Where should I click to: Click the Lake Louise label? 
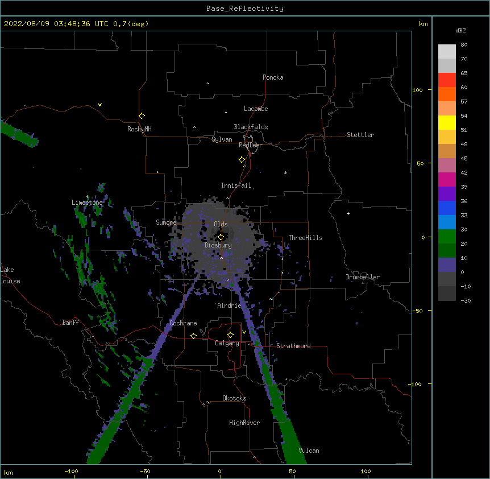10,275
